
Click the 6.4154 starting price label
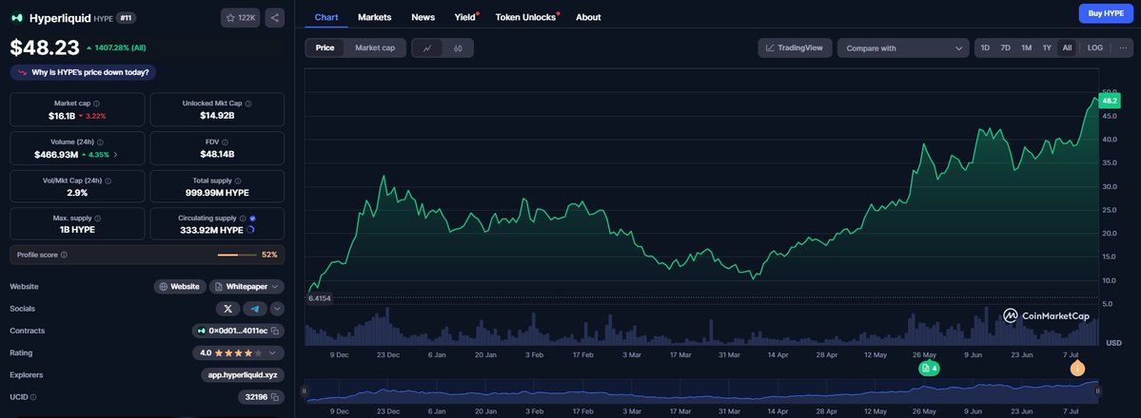coord(320,298)
